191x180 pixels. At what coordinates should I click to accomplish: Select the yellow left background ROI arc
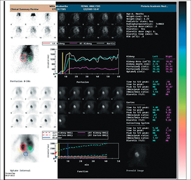pyautogui.click(x=20, y=151)
